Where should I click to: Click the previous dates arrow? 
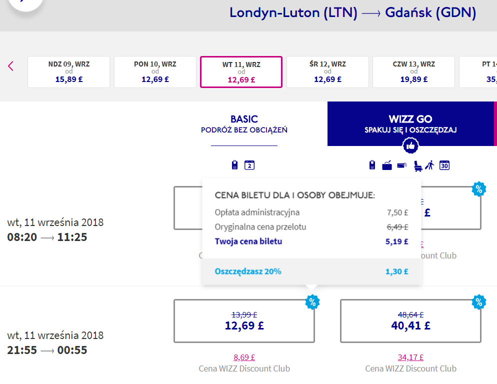[x=10, y=66]
